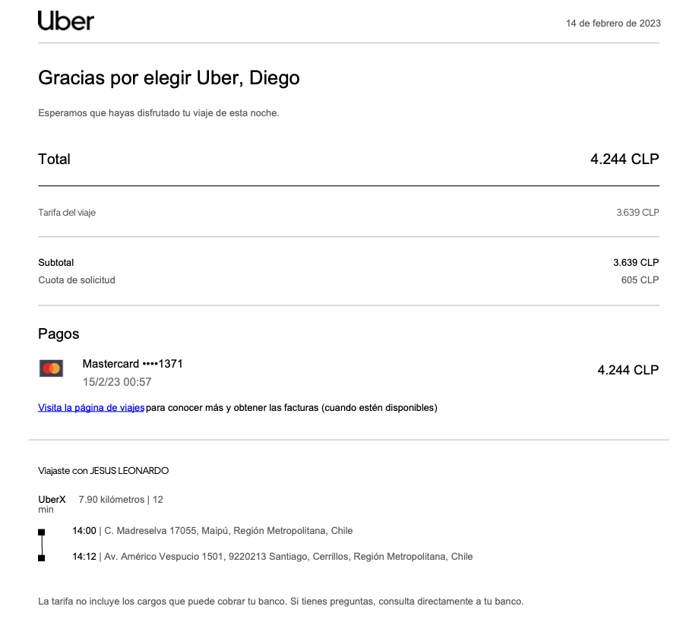This screenshot has width=699, height=638.
Task: Click the Mastercard ••••1371 payment method text
Action: [x=132, y=365]
